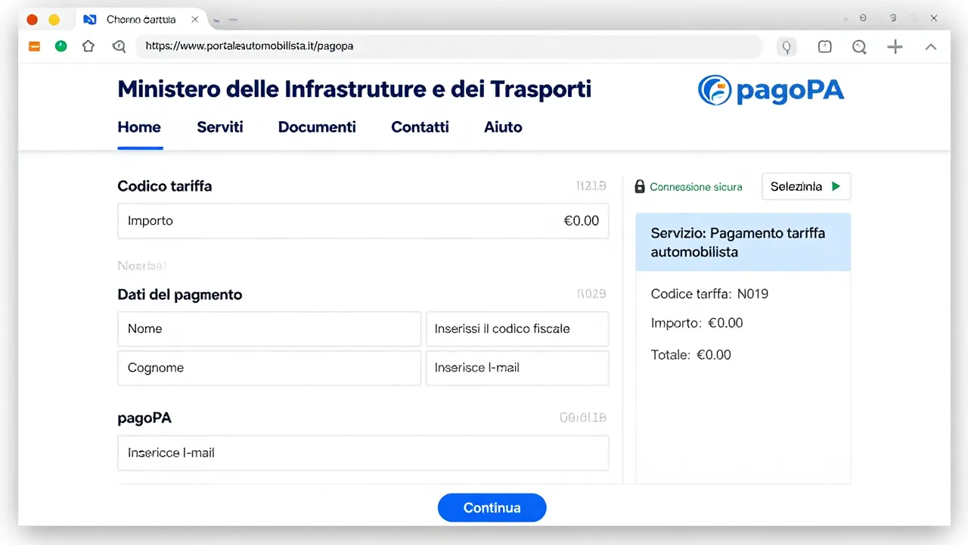Click the home icon in browser toolbar

(88, 46)
